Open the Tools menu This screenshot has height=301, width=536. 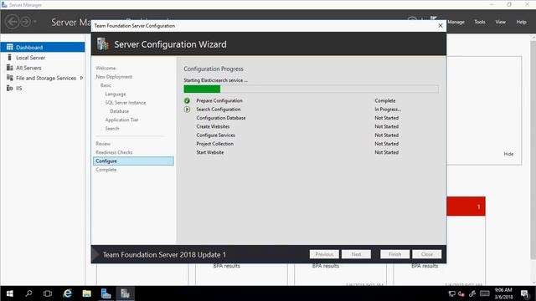click(480, 22)
